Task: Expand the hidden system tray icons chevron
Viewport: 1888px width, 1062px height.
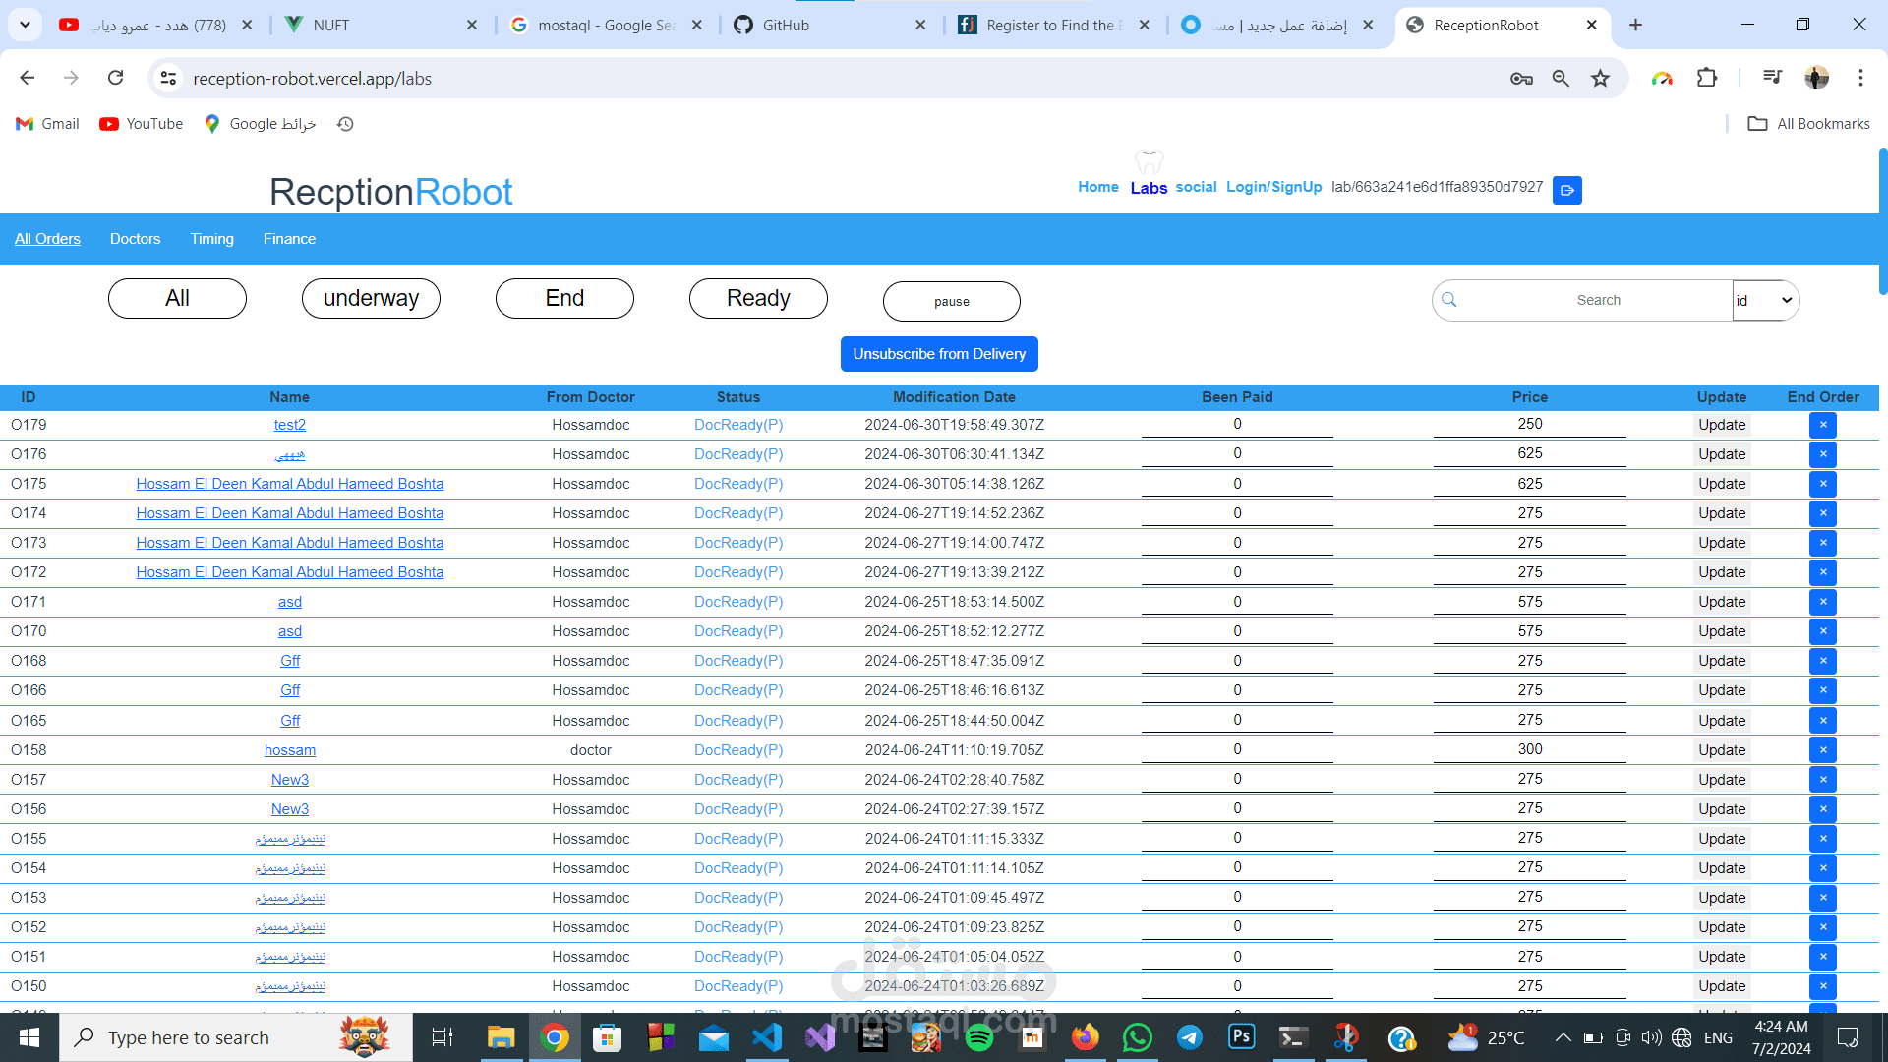Action: (x=1563, y=1037)
